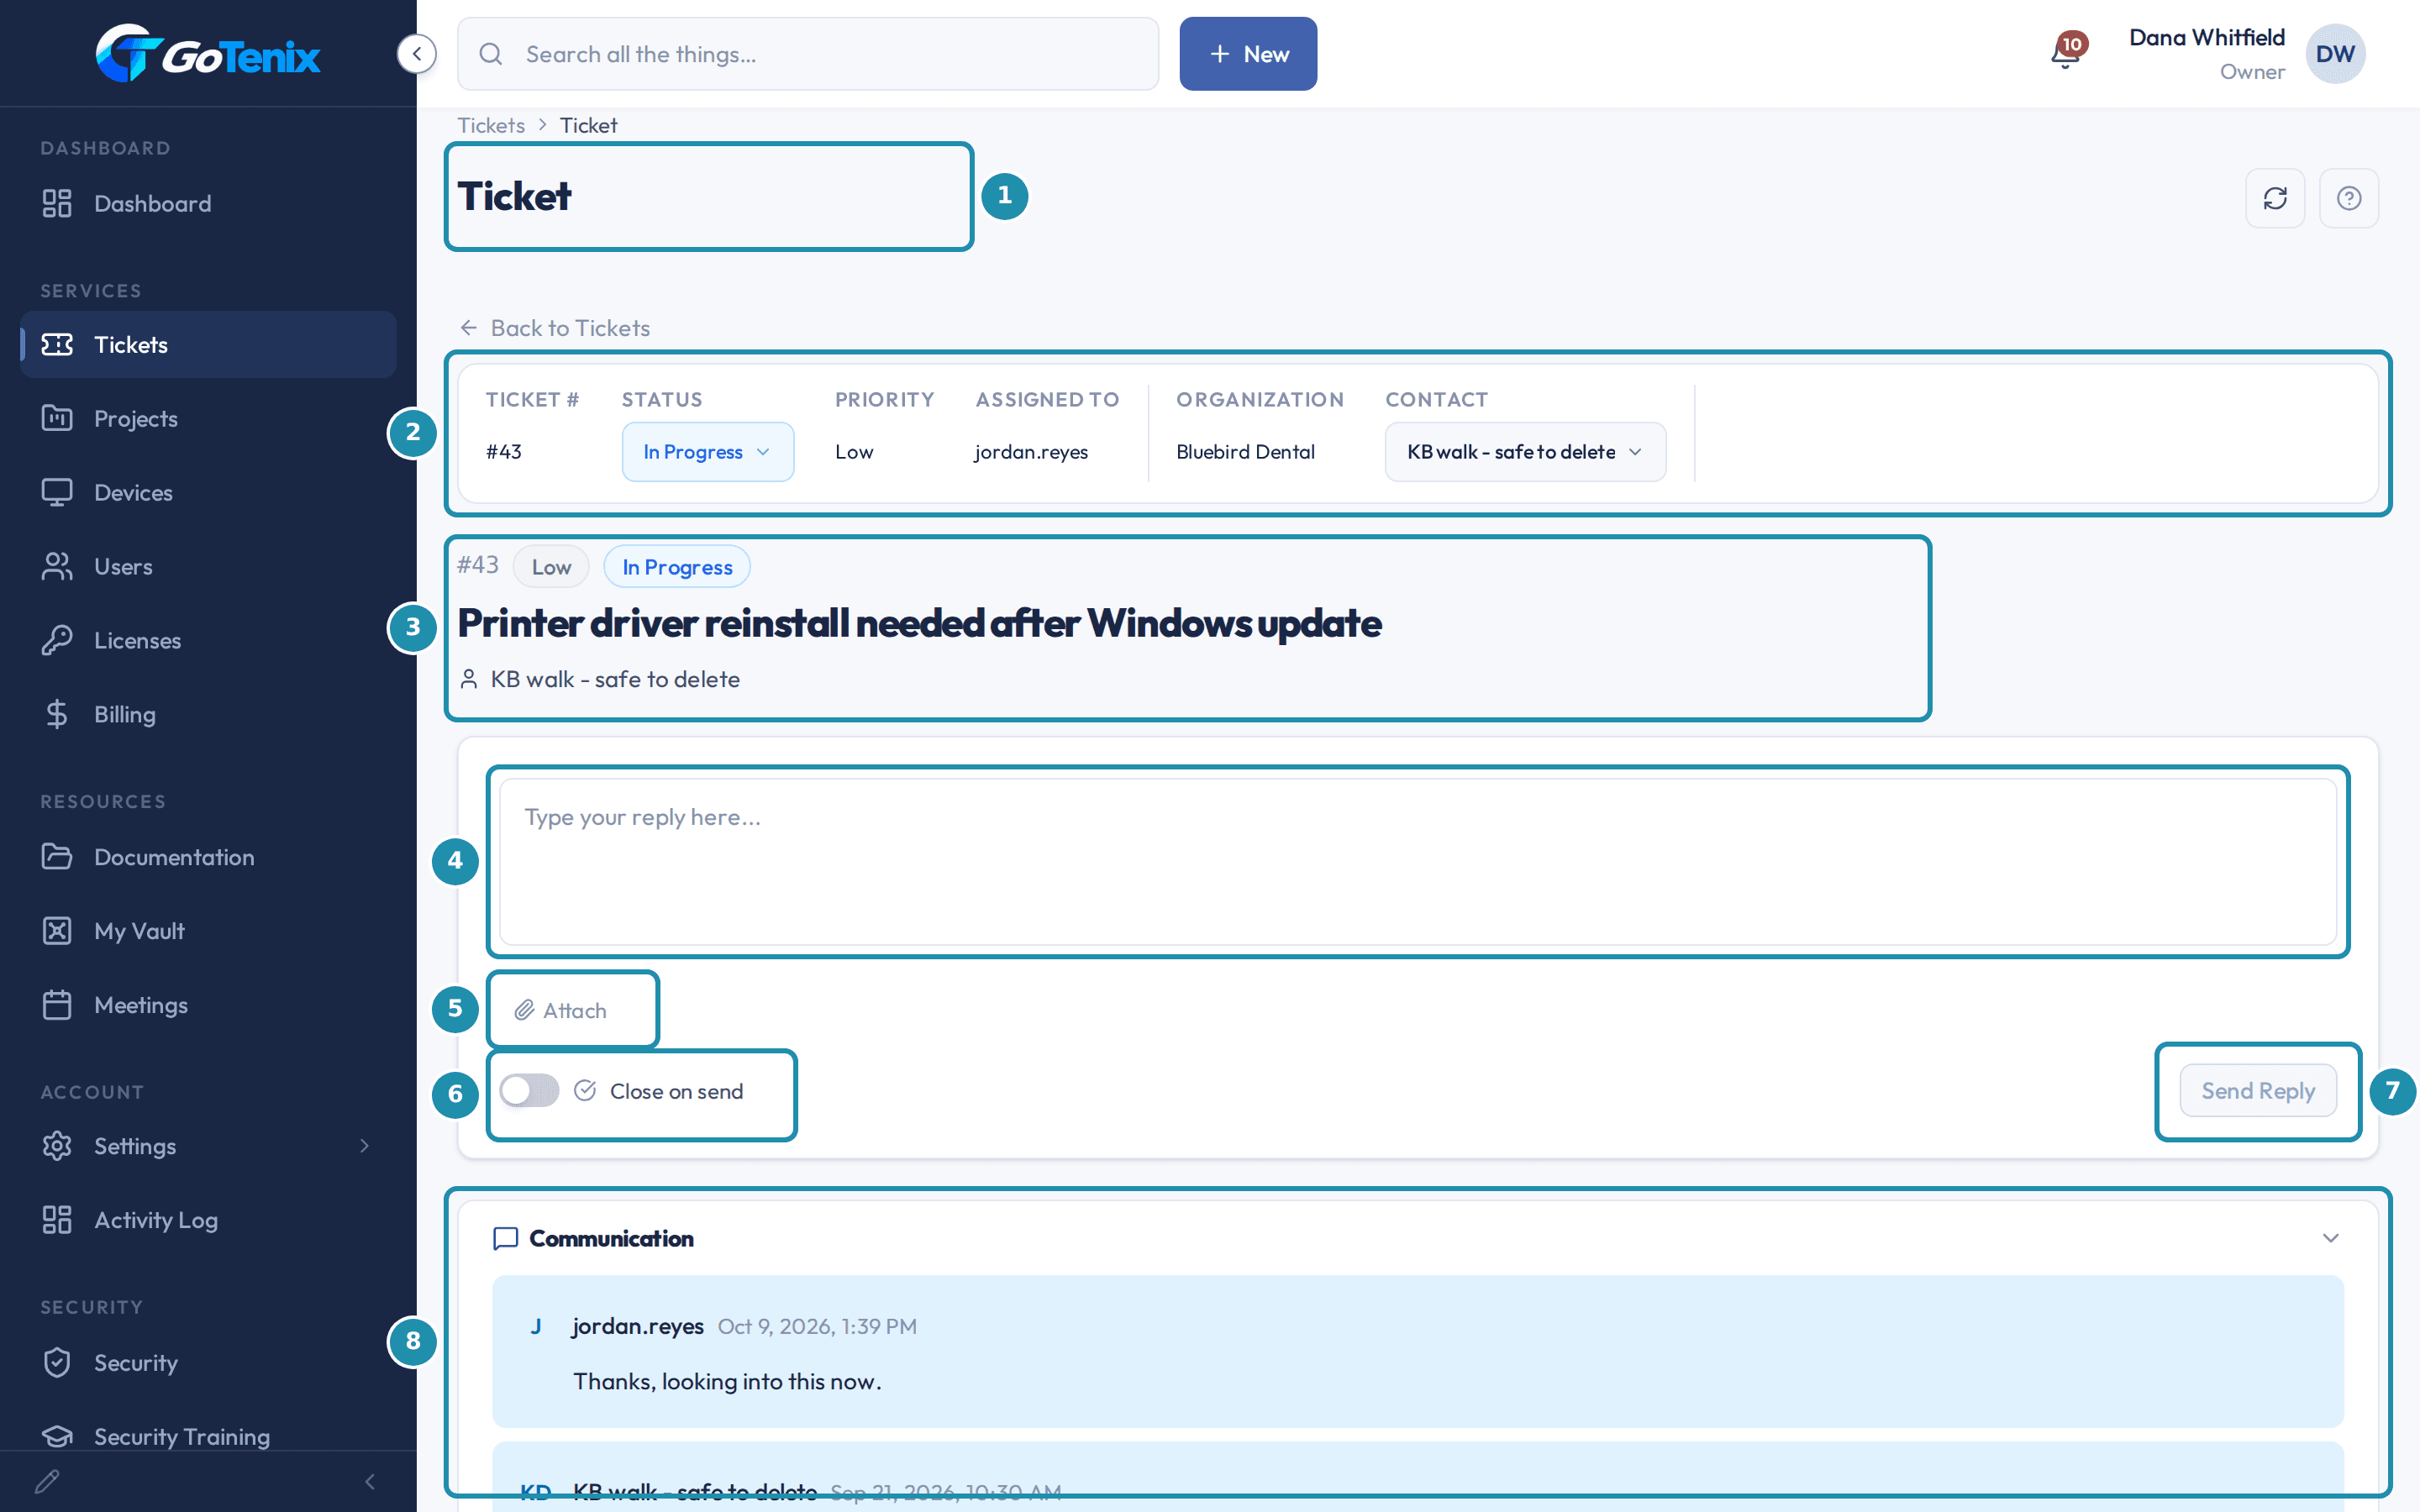This screenshot has height=1512, width=2420.
Task: Click the In Progress badge by the title
Action: [677, 567]
